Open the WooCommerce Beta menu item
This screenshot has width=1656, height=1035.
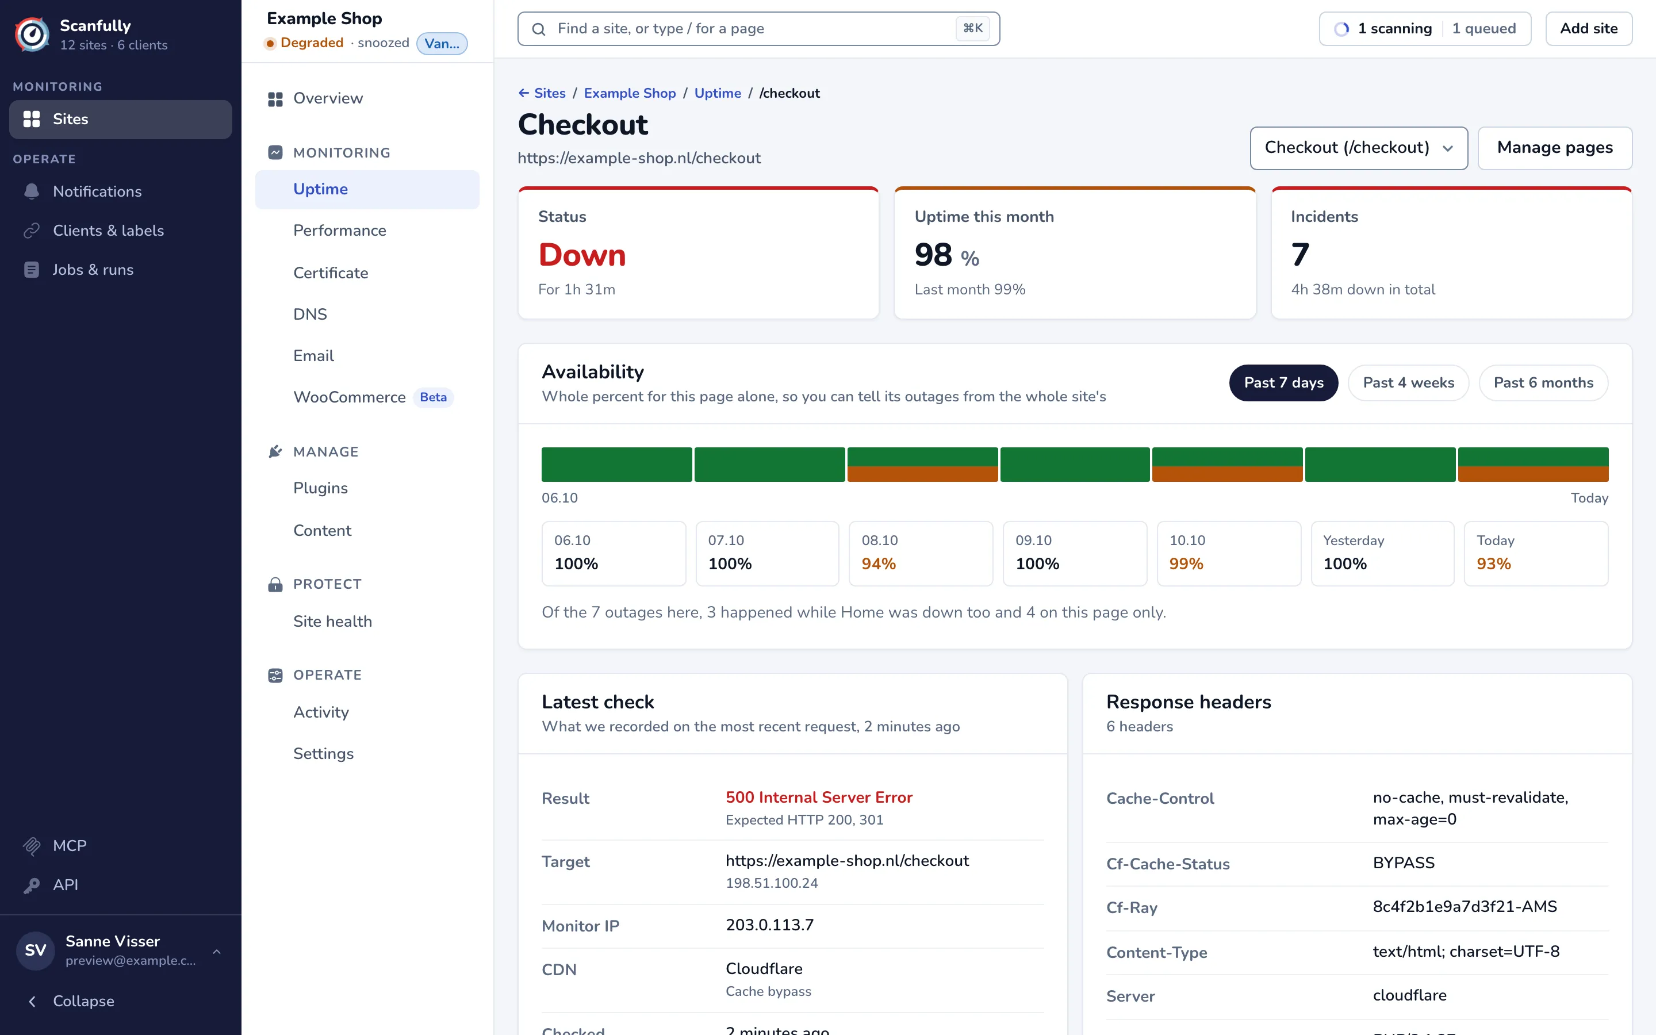(367, 398)
